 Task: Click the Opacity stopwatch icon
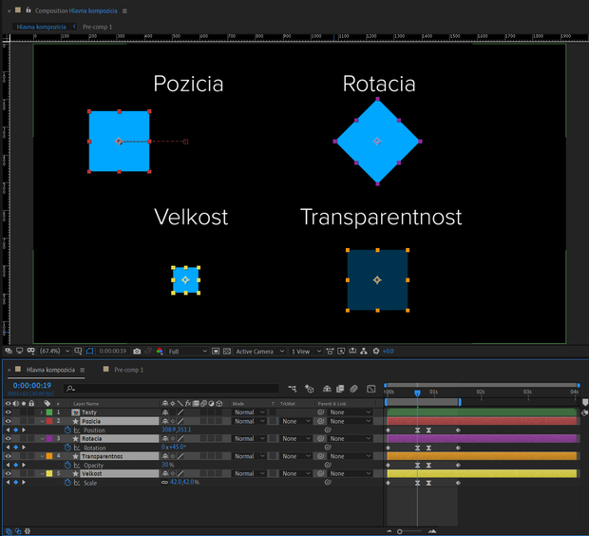(x=67, y=466)
